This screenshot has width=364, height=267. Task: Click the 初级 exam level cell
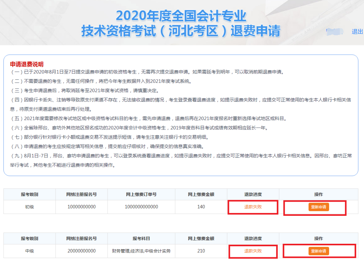coord(30,207)
